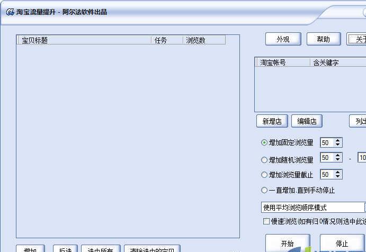Image resolution: width=366 pixels, height=252 pixels.
Task: Click the 清除选中的宝贝 button
Action: tap(152, 249)
